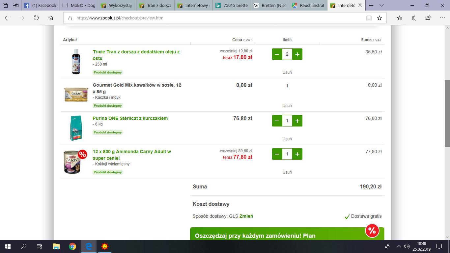
Task: Decrease quantity of Purina ONE Sterilcat
Action: pos(277,121)
